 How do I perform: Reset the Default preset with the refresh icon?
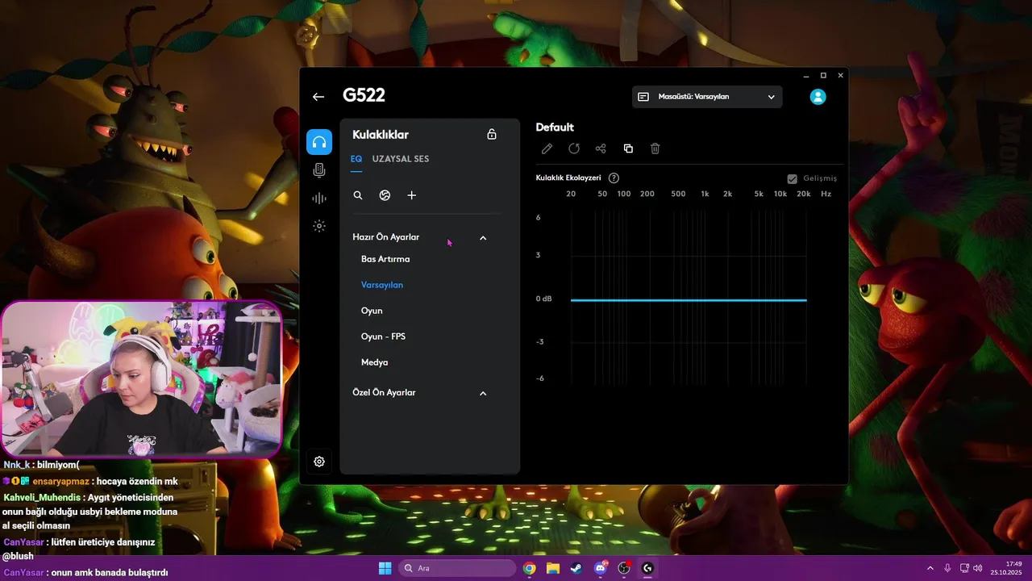pyautogui.click(x=574, y=148)
